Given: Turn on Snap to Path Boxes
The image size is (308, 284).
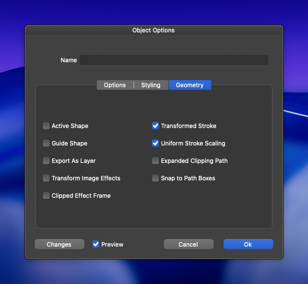Looking at the screenshot, I should click(x=155, y=178).
